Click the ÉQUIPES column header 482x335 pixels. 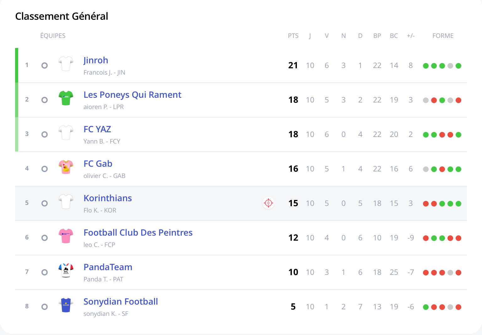53,36
